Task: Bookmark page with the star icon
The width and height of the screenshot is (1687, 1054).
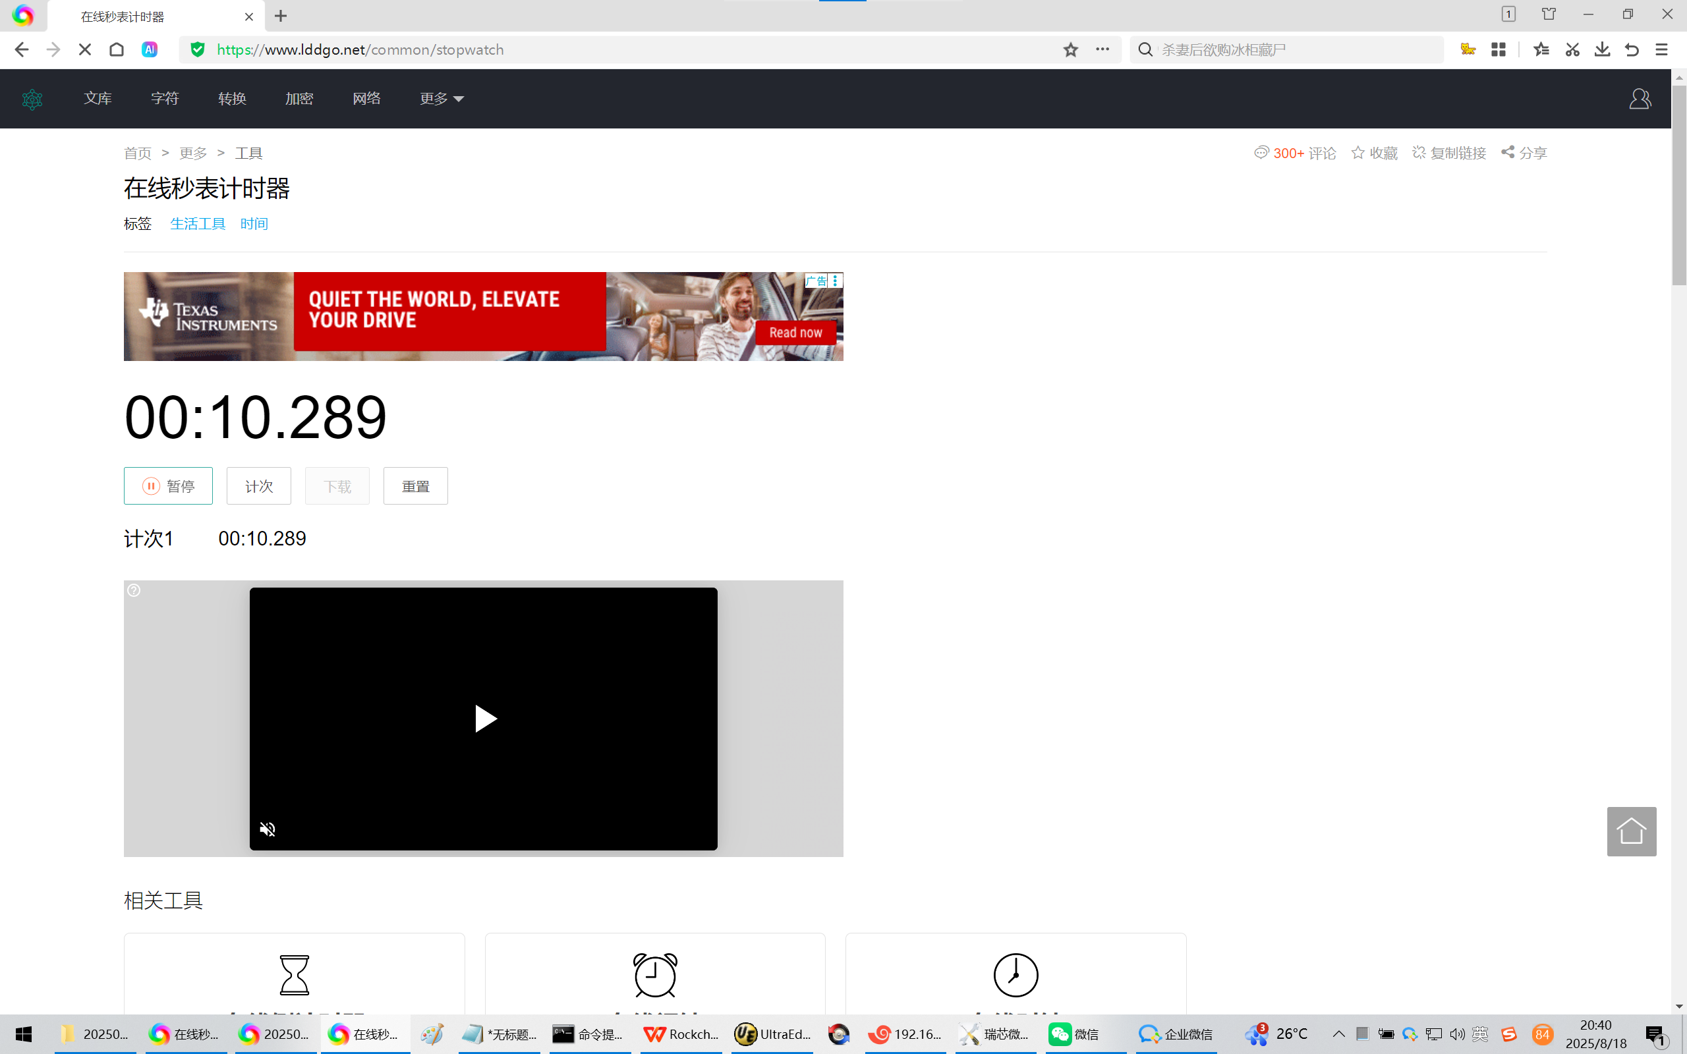Action: tap(1071, 49)
